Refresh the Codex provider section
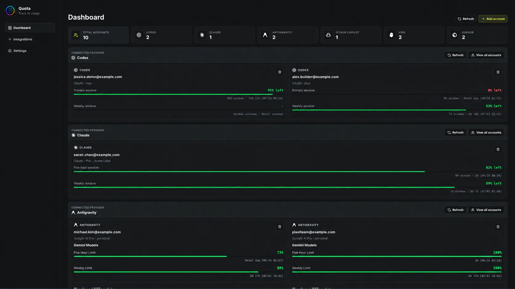The image size is (515, 289). (455, 55)
